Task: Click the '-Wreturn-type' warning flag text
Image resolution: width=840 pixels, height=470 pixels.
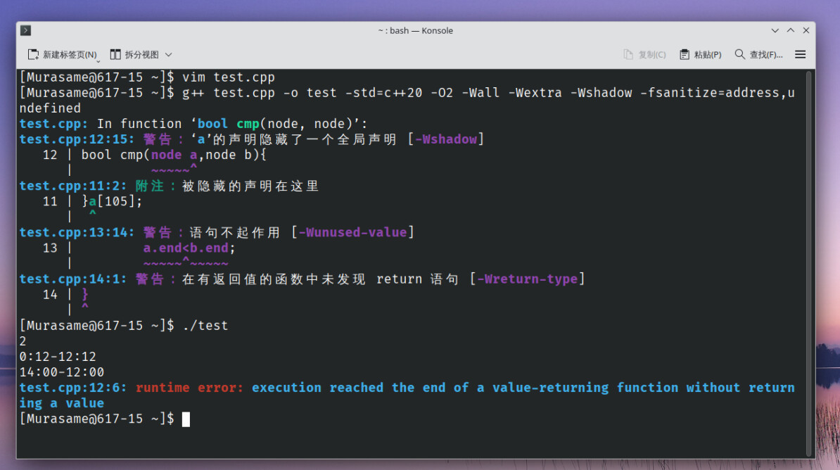Action: tap(527, 279)
